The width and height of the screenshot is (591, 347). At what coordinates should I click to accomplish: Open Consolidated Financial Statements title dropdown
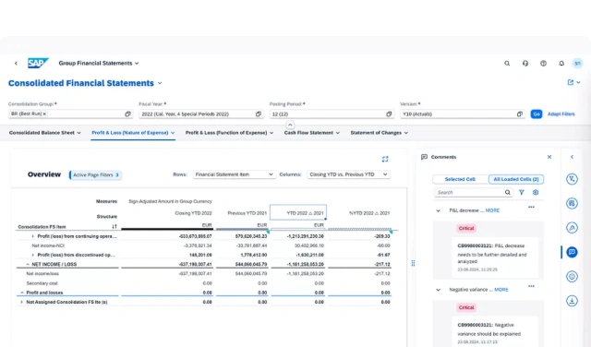[x=160, y=83]
